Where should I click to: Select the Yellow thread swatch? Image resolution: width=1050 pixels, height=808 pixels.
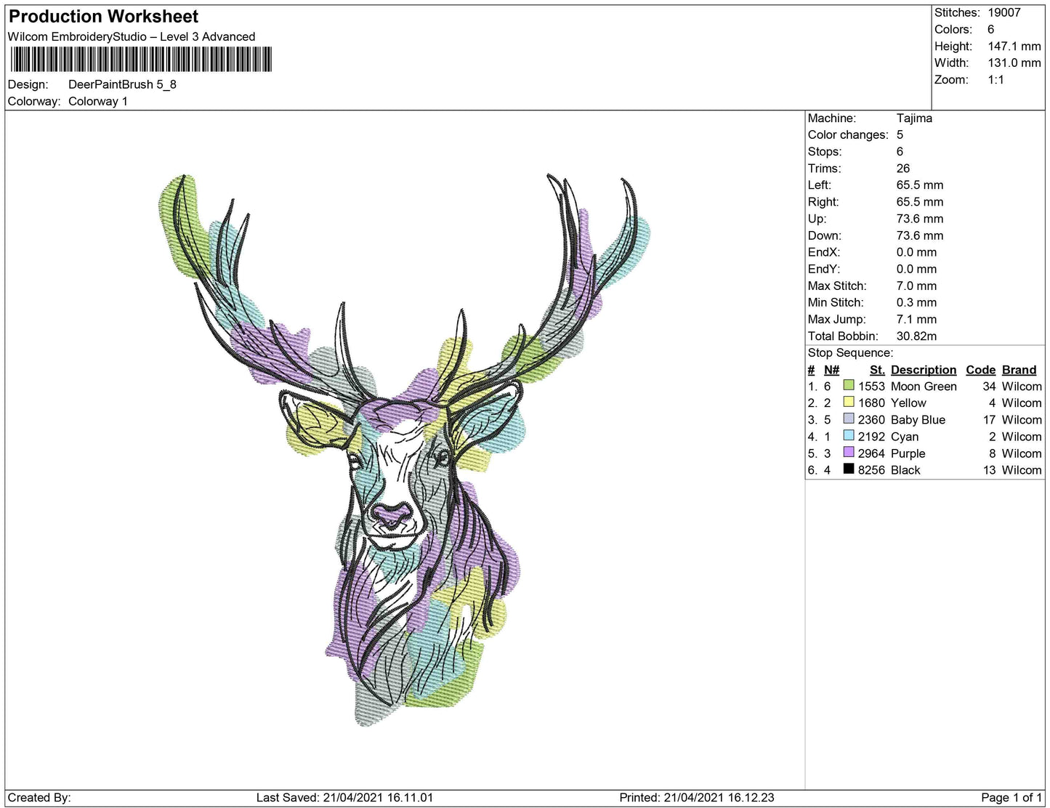847,403
